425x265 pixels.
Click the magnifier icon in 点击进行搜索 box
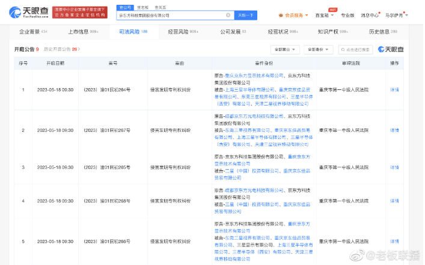point(343,50)
